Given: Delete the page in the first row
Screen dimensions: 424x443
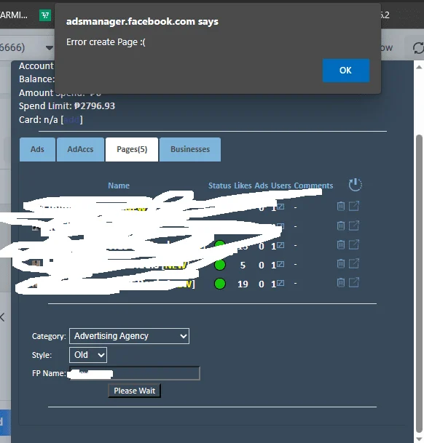Looking at the screenshot, I should pos(341,206).
